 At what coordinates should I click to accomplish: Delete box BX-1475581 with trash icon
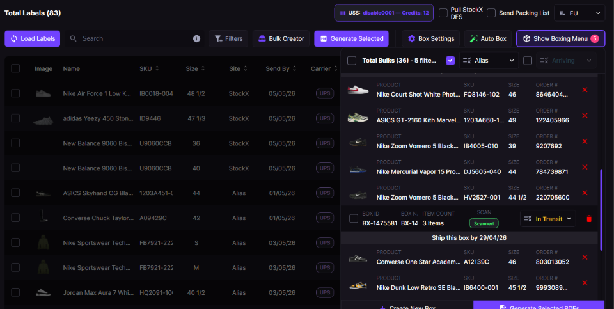pos(589,219)
